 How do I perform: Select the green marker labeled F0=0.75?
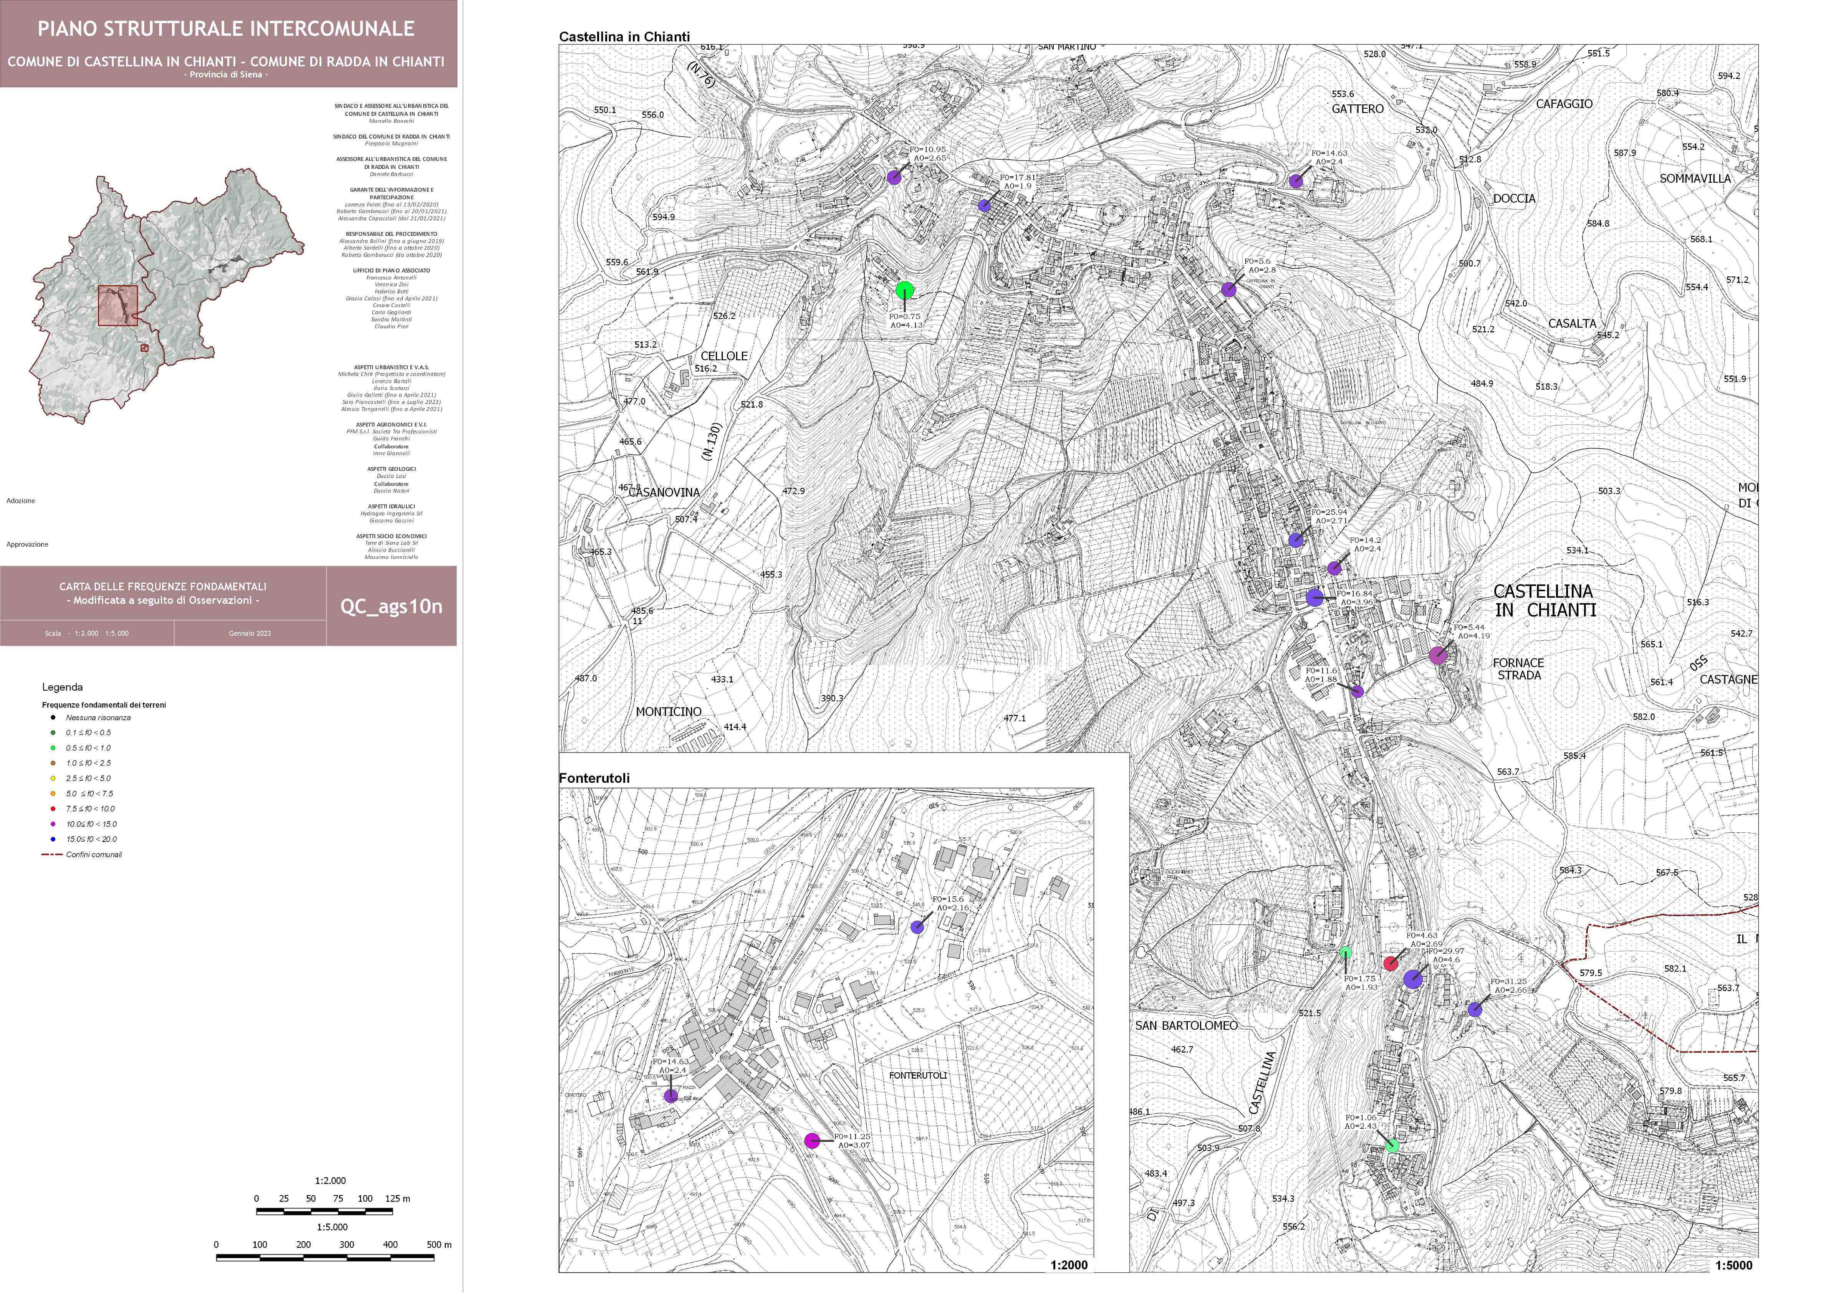tap(904, 290)
